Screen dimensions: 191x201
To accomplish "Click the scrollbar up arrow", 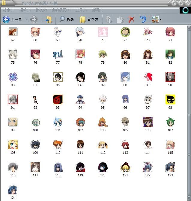I will 189,28.
